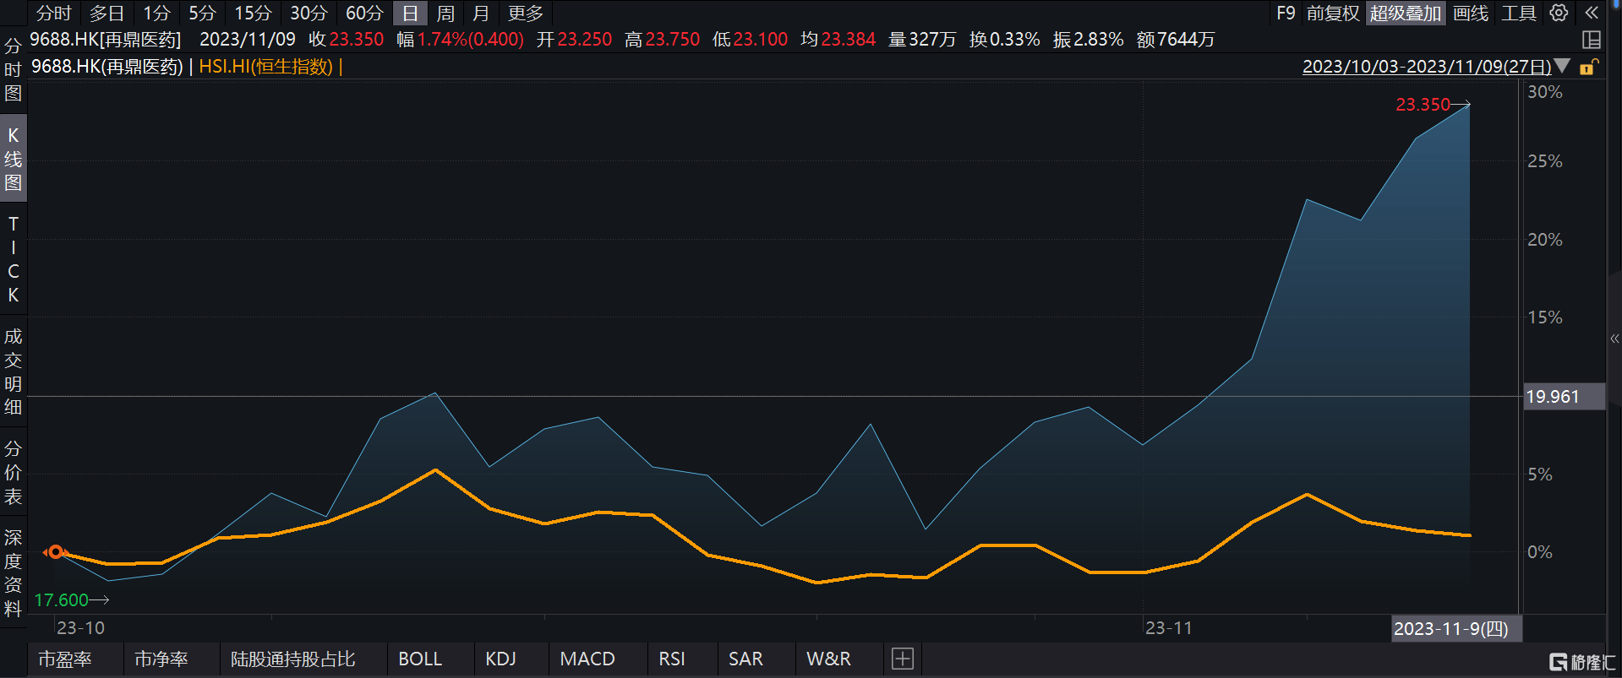Image resolution: width=1622 pixels, height=678 pixels.
Task: Toggle 超级叠加 overlay mode
Action: [x=1405, y=13]
